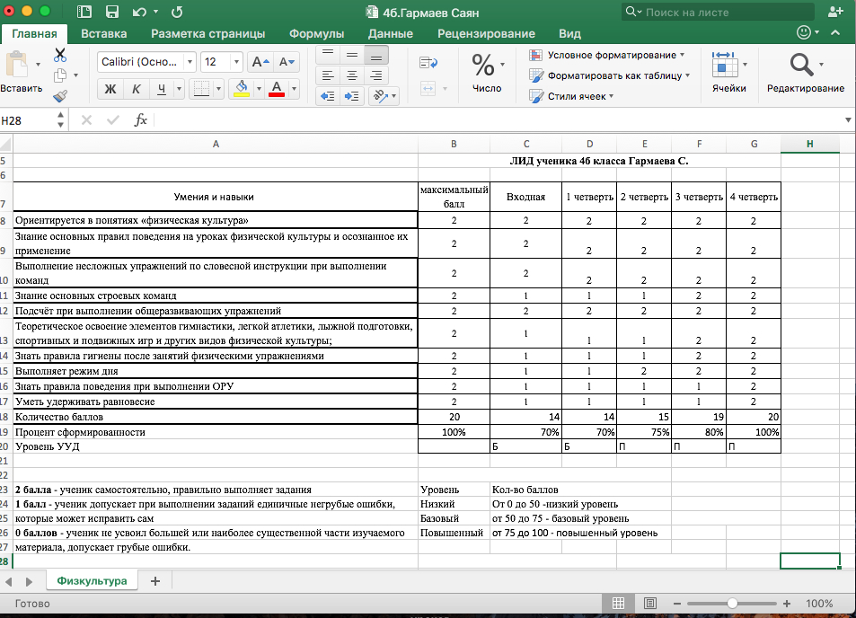
Task: Add a new sheet with plus button
Action: tap(155, 581)
